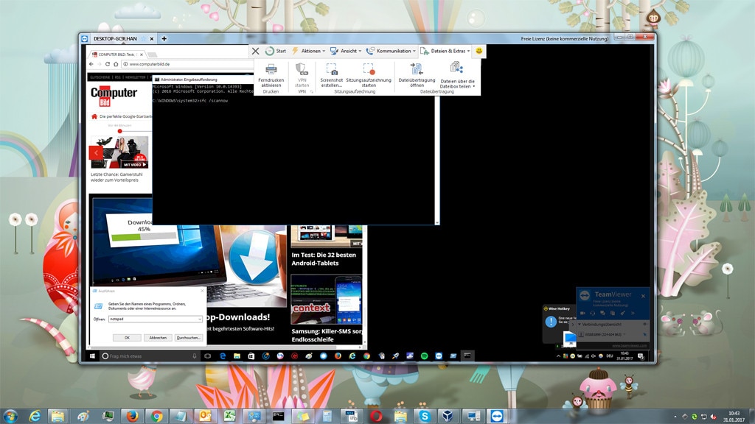Click the local Windows 7 Start orb
755x424 pixels.
(x=10, y=416)
